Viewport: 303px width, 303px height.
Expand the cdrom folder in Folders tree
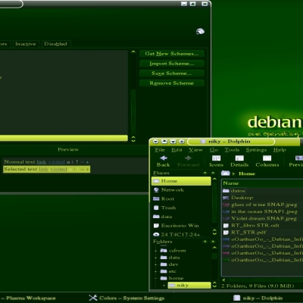(x=155, y=251)
